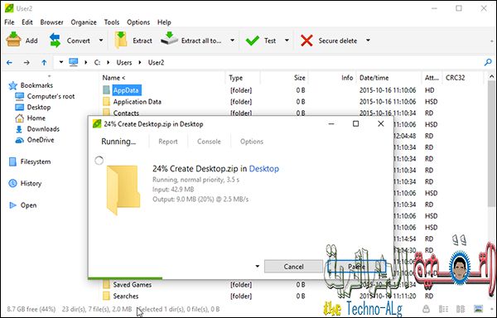This screenshot has width=497, height=318.
Task: Follow the blue Desktop link
Action: pos(264,169)
